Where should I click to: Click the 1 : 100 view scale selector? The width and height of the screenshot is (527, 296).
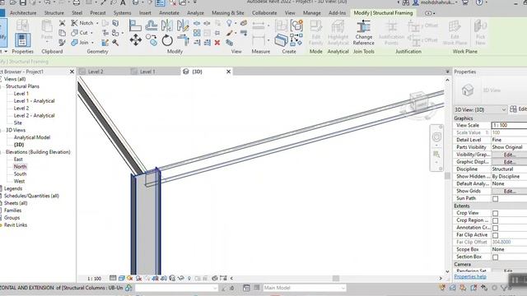tap(94, 279)
